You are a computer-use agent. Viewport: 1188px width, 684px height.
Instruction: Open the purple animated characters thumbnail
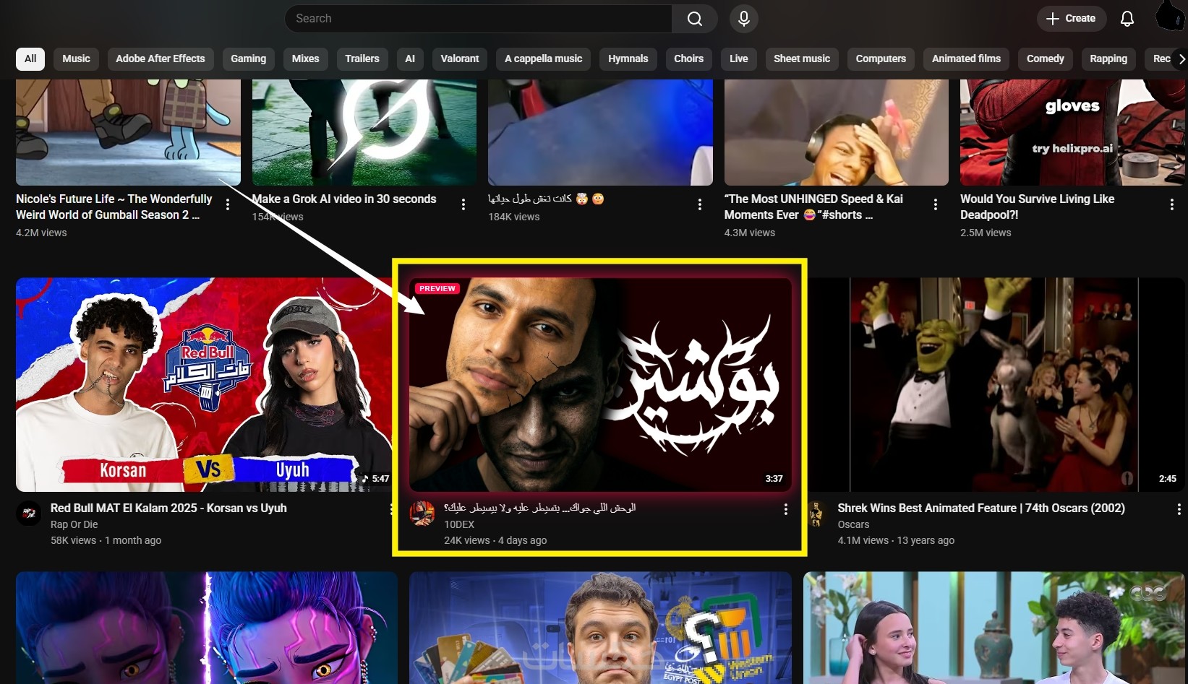coord(207,628)
